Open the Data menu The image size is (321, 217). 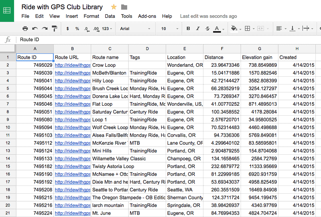pos(110,16)
